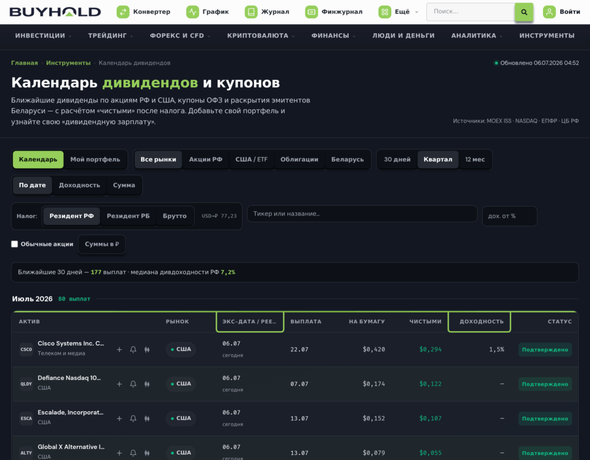This screenshot has width=590, height=460.
Task: Click the Экс-дата / реестр column header
Action: [250, 322]
